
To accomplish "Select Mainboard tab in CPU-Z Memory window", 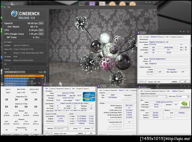I will (x=114, y=90).
